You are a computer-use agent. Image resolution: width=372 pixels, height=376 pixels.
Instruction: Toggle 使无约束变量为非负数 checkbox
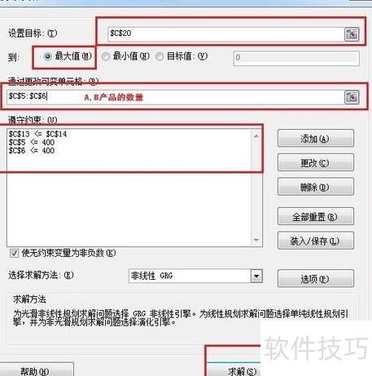(14, 254)
